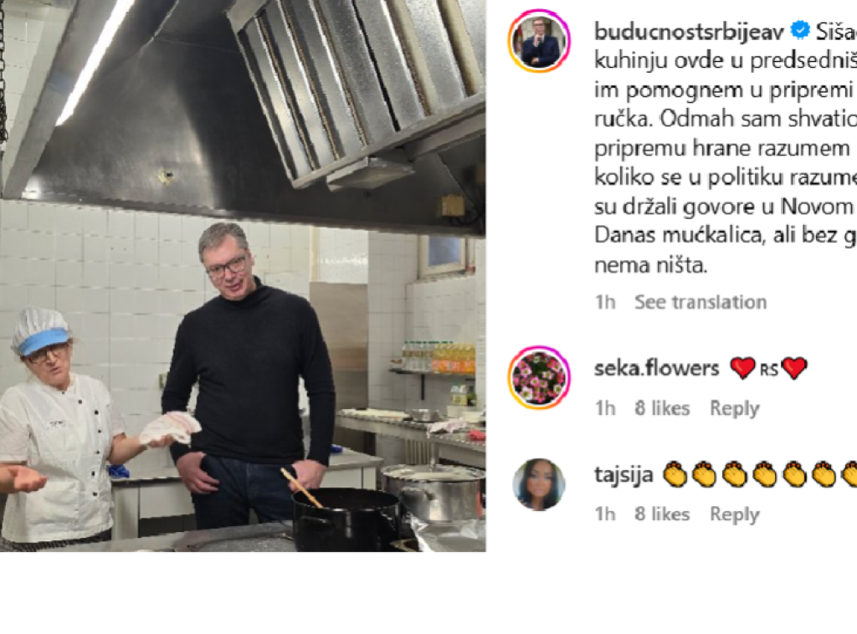Click tajsija username
Image resolution: width=857 pixels, height=634 pixels.
(x=624, y=474)
